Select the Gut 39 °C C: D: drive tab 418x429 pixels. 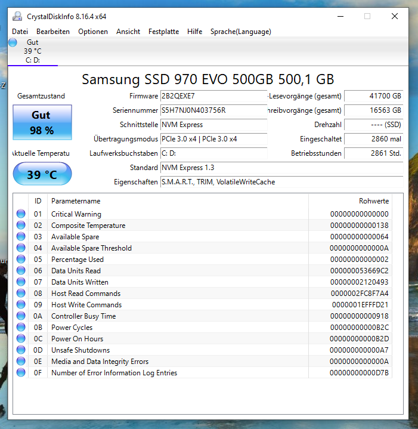pos(33,51)
